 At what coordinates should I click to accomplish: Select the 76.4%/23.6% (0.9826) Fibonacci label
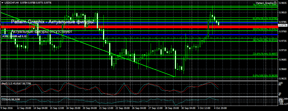[265, 5]
